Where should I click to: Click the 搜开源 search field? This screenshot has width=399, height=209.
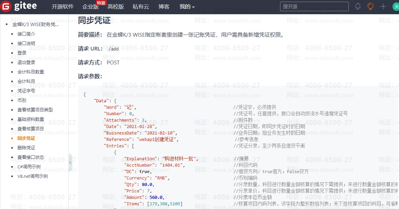[x=314, y=6]
